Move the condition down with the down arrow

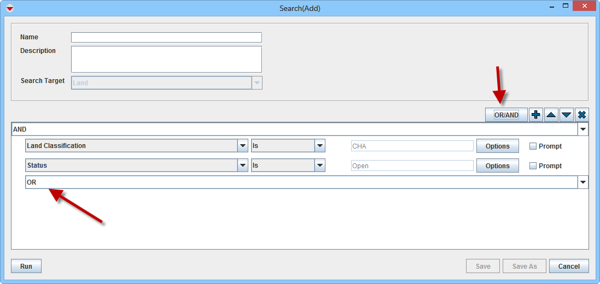(x=567, y=115)
